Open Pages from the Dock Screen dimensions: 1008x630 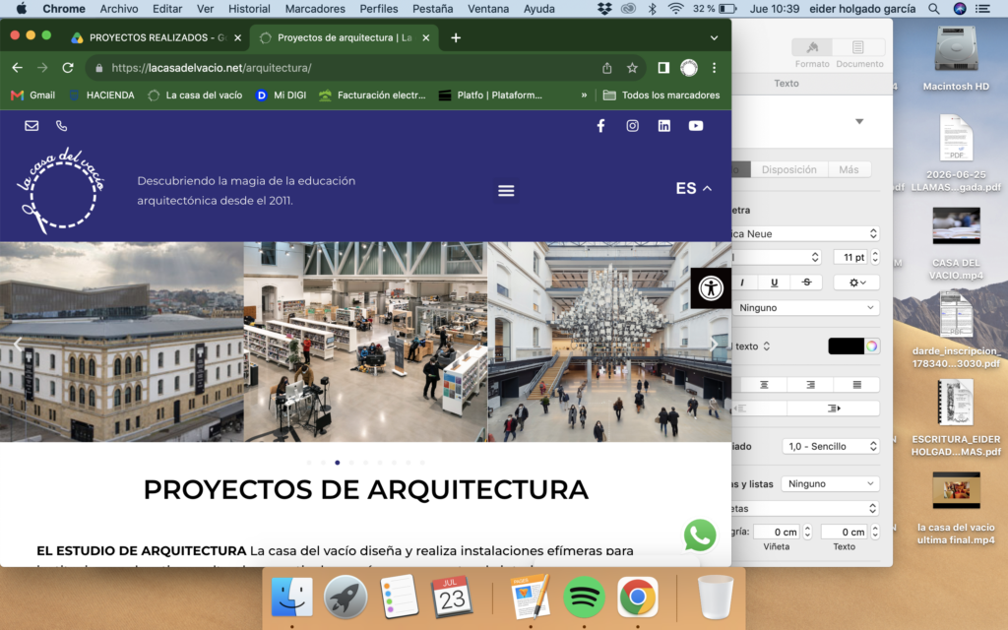click(531, 597)
